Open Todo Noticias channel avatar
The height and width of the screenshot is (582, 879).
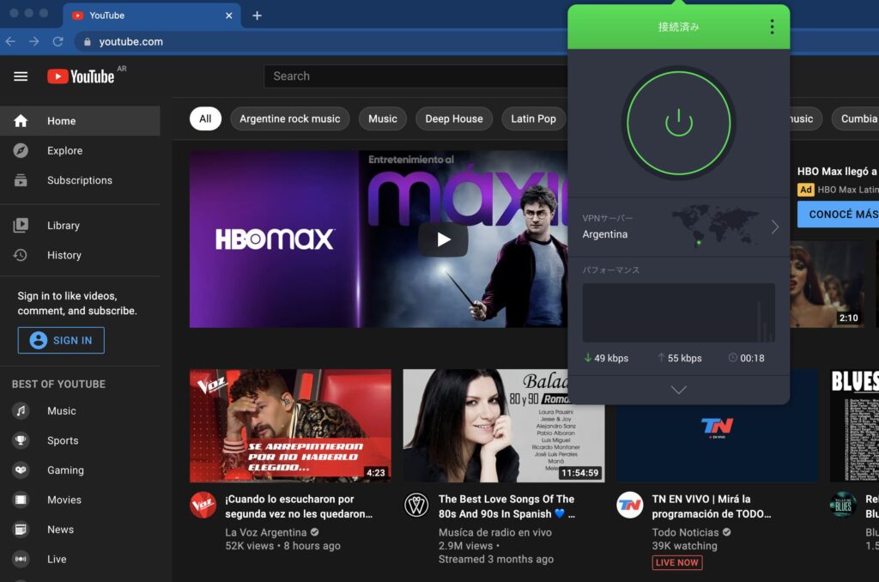pyautogui.click(x=629, y=506)
